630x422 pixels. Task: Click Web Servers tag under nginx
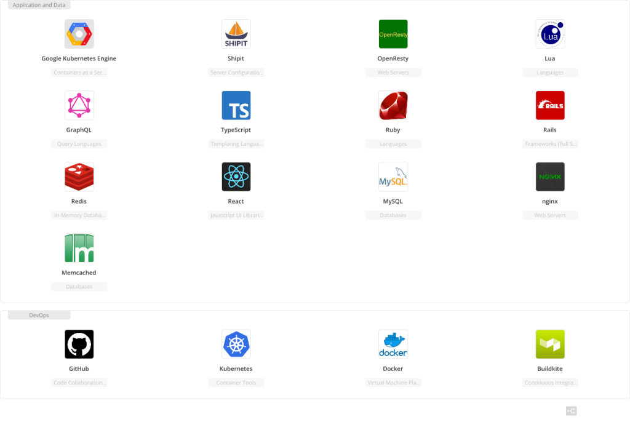550,215
